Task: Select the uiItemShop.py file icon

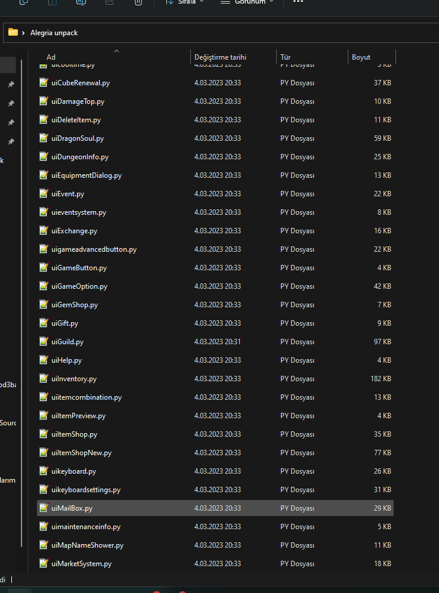Action: tap(44, 434)
